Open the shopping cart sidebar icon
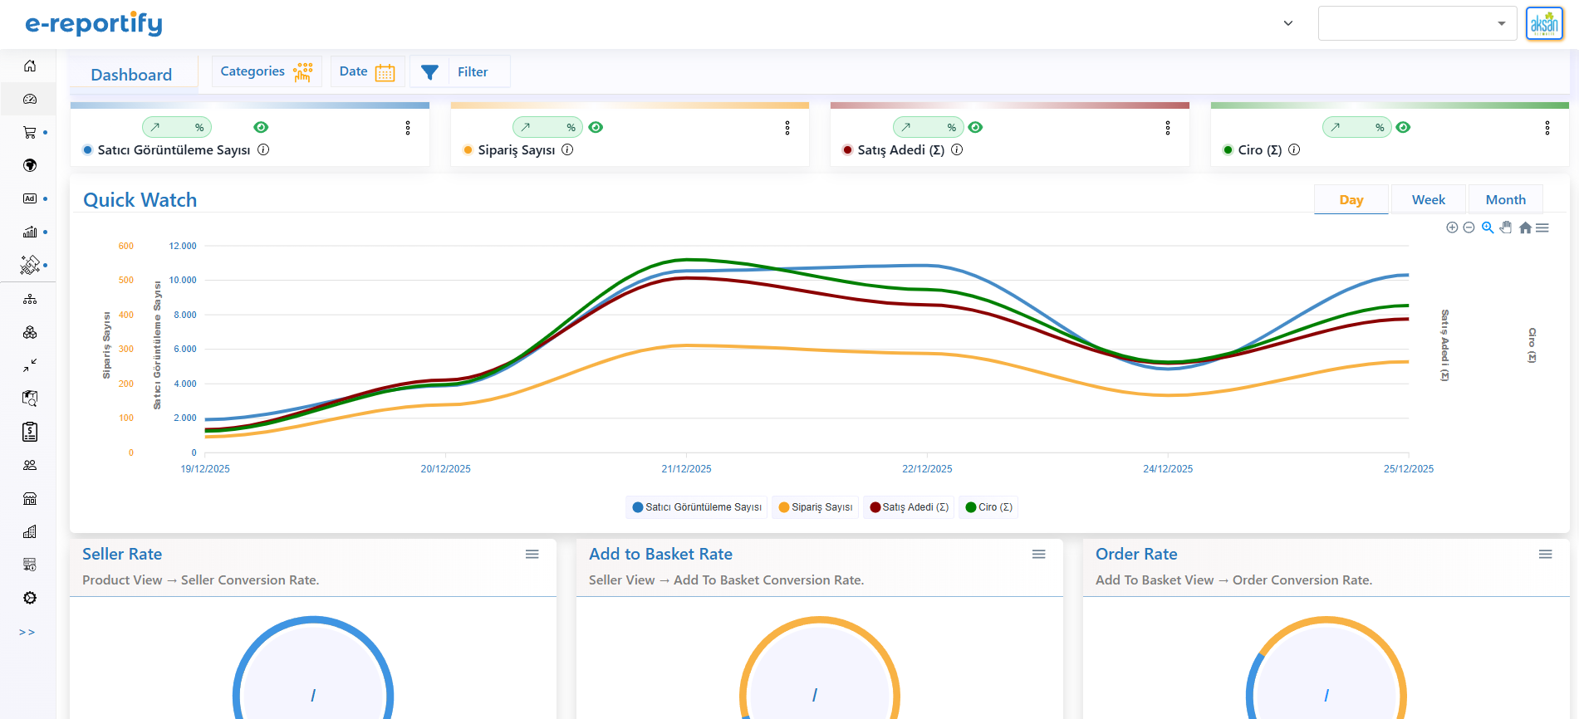The height and width of the screenshot is (719, 1579). [30, 132]
